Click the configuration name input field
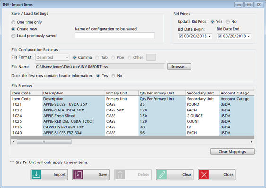Screen dimensions: 266x188 115,35
